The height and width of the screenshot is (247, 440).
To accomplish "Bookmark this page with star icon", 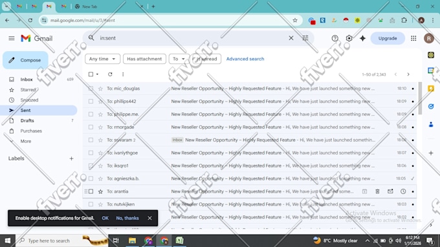I will pos(295,20).
